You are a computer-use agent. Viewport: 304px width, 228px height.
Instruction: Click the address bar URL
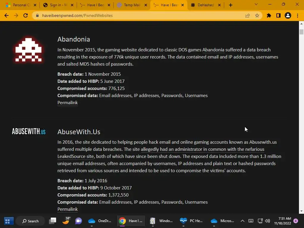[x=77, y=15]
